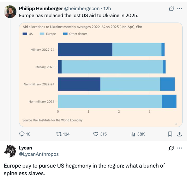
Task: Click the US legend color swatch
Action: tap(25, 34)
